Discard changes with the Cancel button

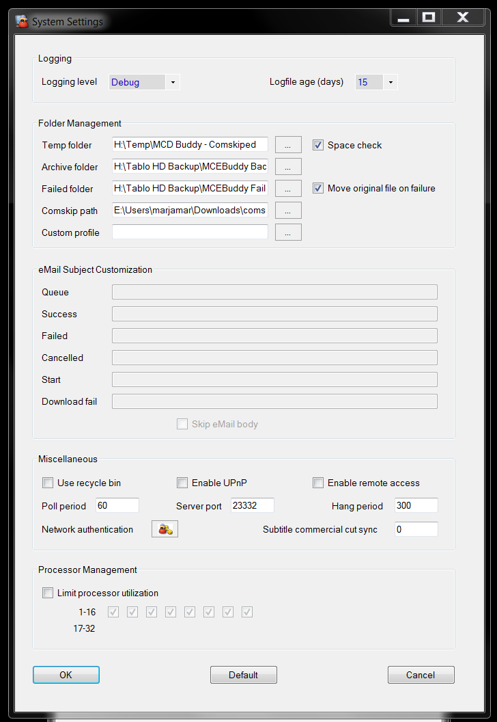tap(421, 675)
